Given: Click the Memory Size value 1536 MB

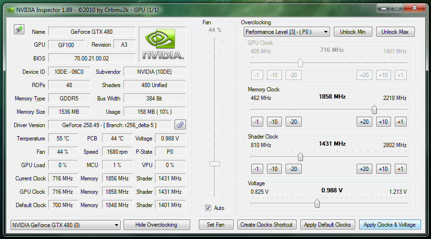Looking at the screenshot, I should point(69,112).
